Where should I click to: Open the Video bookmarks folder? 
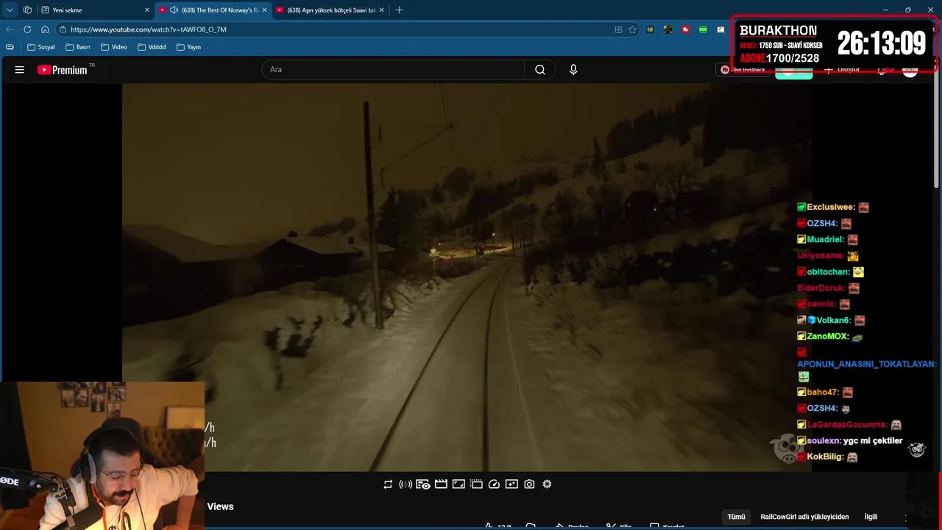tap(114, 47)
